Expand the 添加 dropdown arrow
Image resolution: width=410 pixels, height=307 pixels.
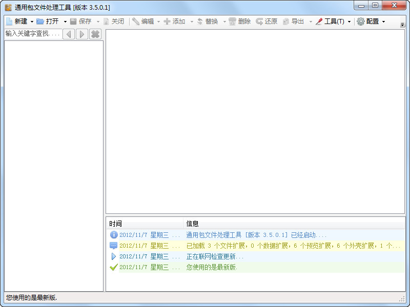[192, 21]
